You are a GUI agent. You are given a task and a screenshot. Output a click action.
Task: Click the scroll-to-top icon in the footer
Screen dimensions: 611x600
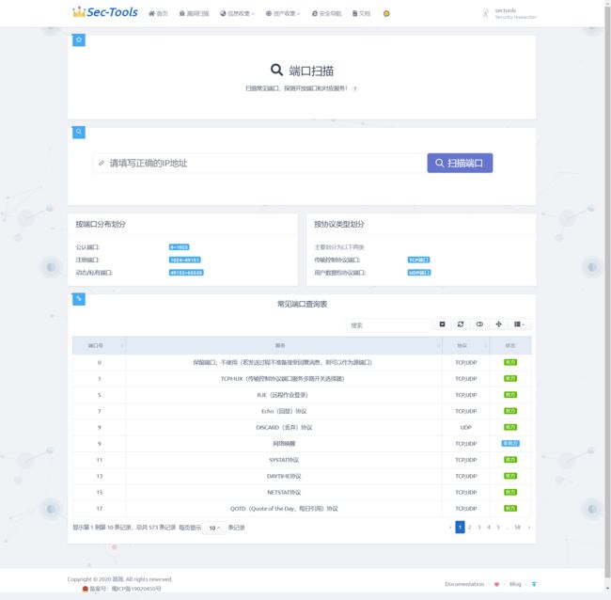(534, 584)
